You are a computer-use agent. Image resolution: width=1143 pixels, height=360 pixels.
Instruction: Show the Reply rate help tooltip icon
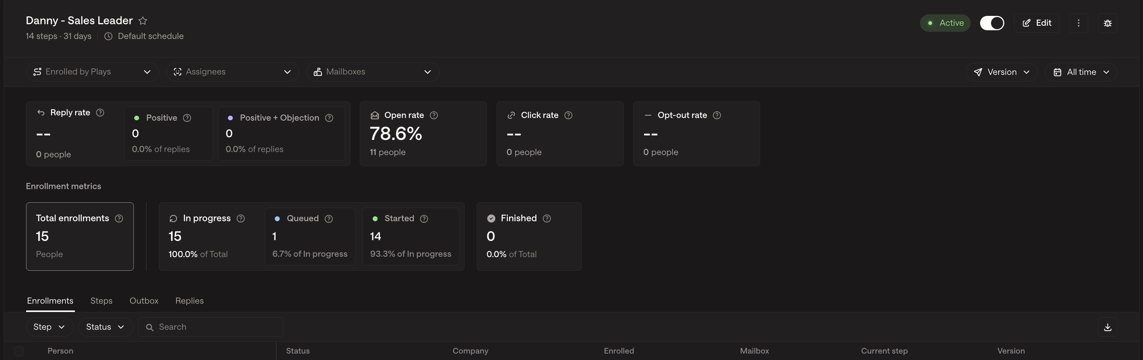[x=100, y=113]
